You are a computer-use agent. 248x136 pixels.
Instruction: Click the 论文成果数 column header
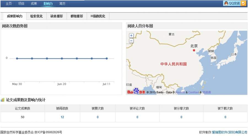[x=23, y=108]
